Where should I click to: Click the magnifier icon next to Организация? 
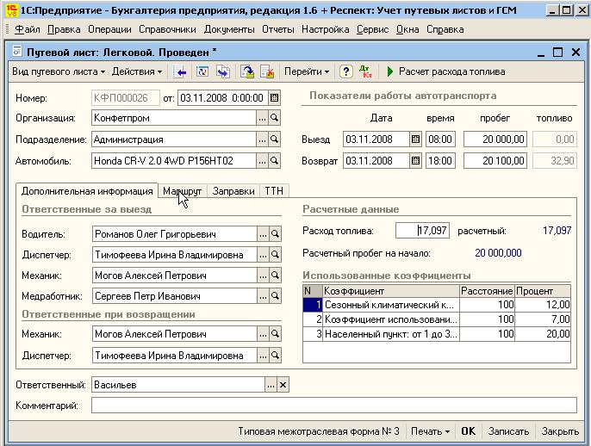pyautogui.click(x=275, y=118)
